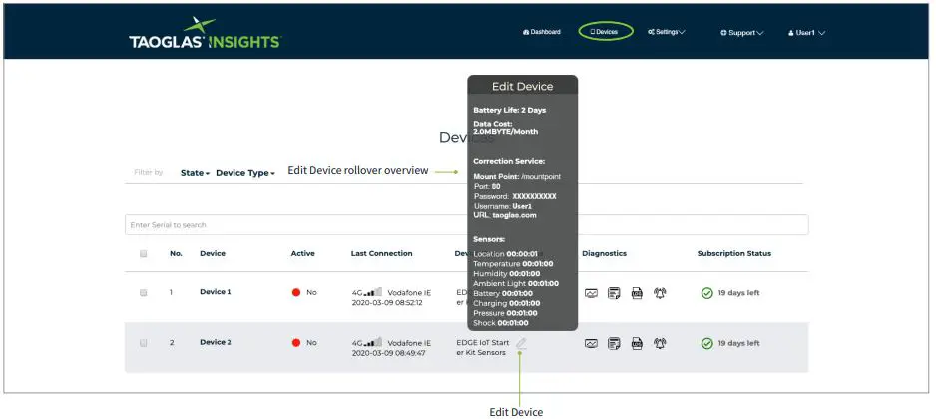Click the green subscription checkmark for Device 2
Screen dimensions: 936x419
click(x=707, y=343)
